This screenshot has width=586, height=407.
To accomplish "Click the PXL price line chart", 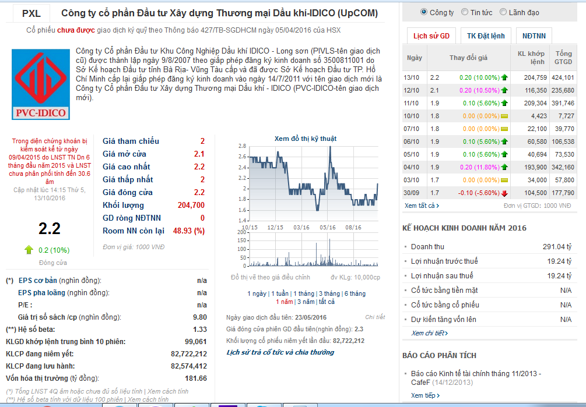I will pyautogui.click(x=314, y=183).
